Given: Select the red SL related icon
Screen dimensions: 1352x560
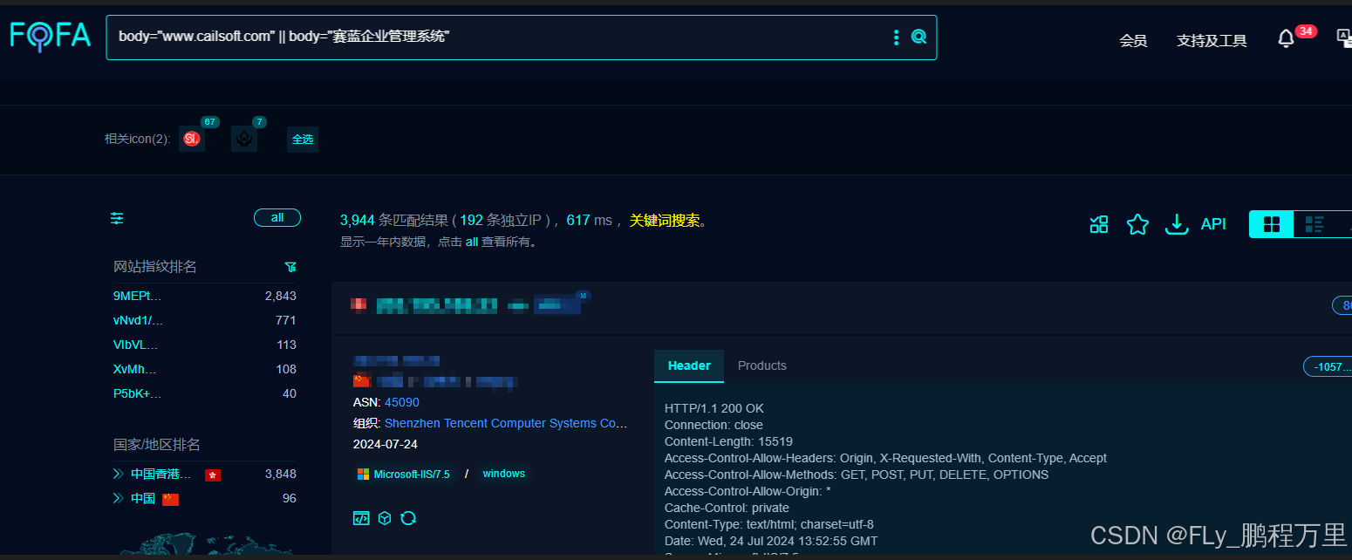Looking at the screenshot, I should (192, 139).
